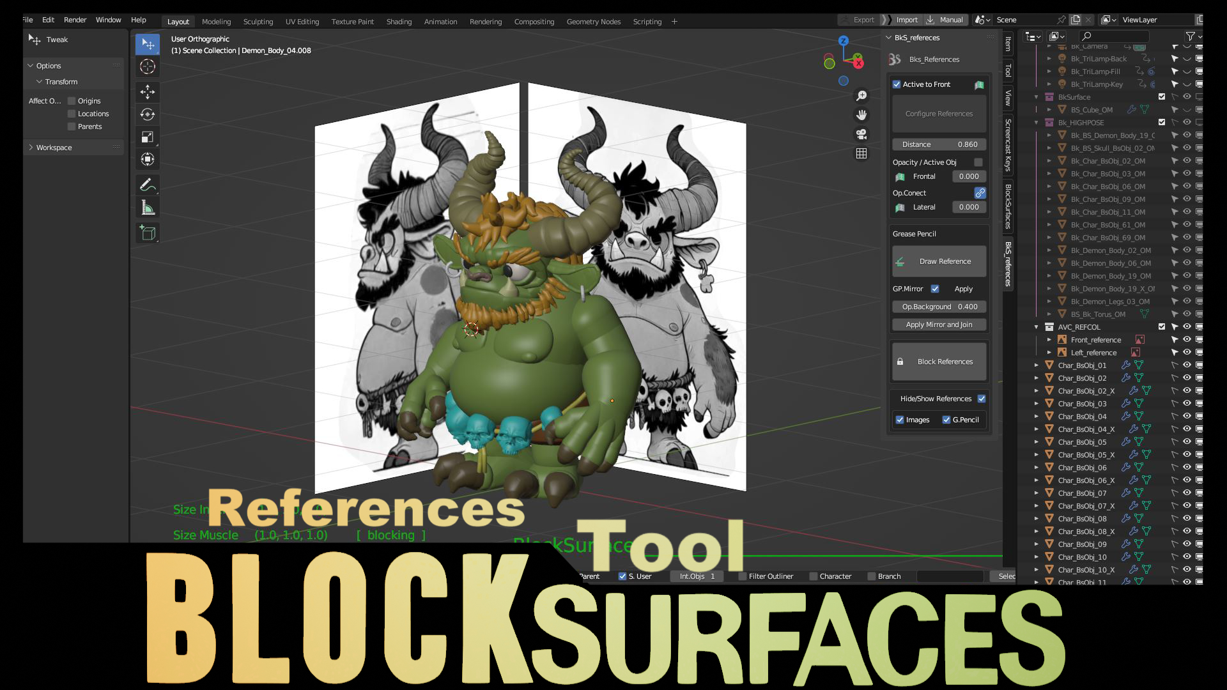Select the Annotate tool

[148, 185]
